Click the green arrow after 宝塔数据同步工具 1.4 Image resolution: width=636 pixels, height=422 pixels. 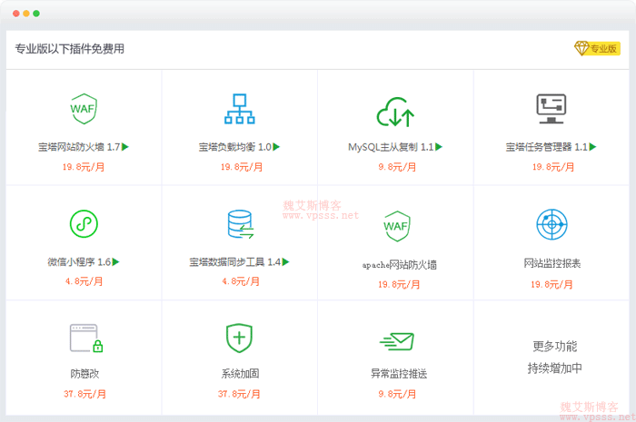[285, 262]
